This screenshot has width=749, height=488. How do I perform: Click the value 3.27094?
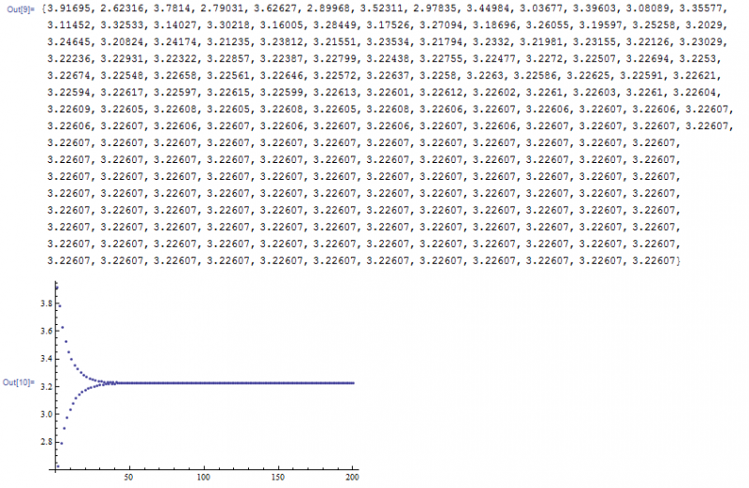441,25
